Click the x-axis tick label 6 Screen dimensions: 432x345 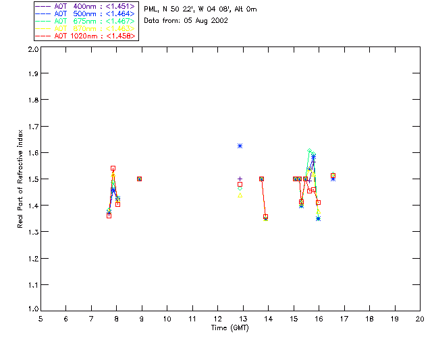pos(66,319)
